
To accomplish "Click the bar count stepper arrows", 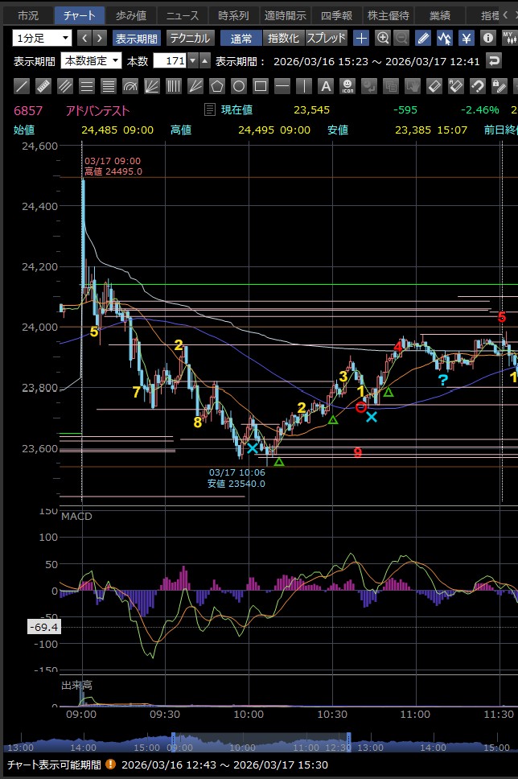I will coord(204,61).
